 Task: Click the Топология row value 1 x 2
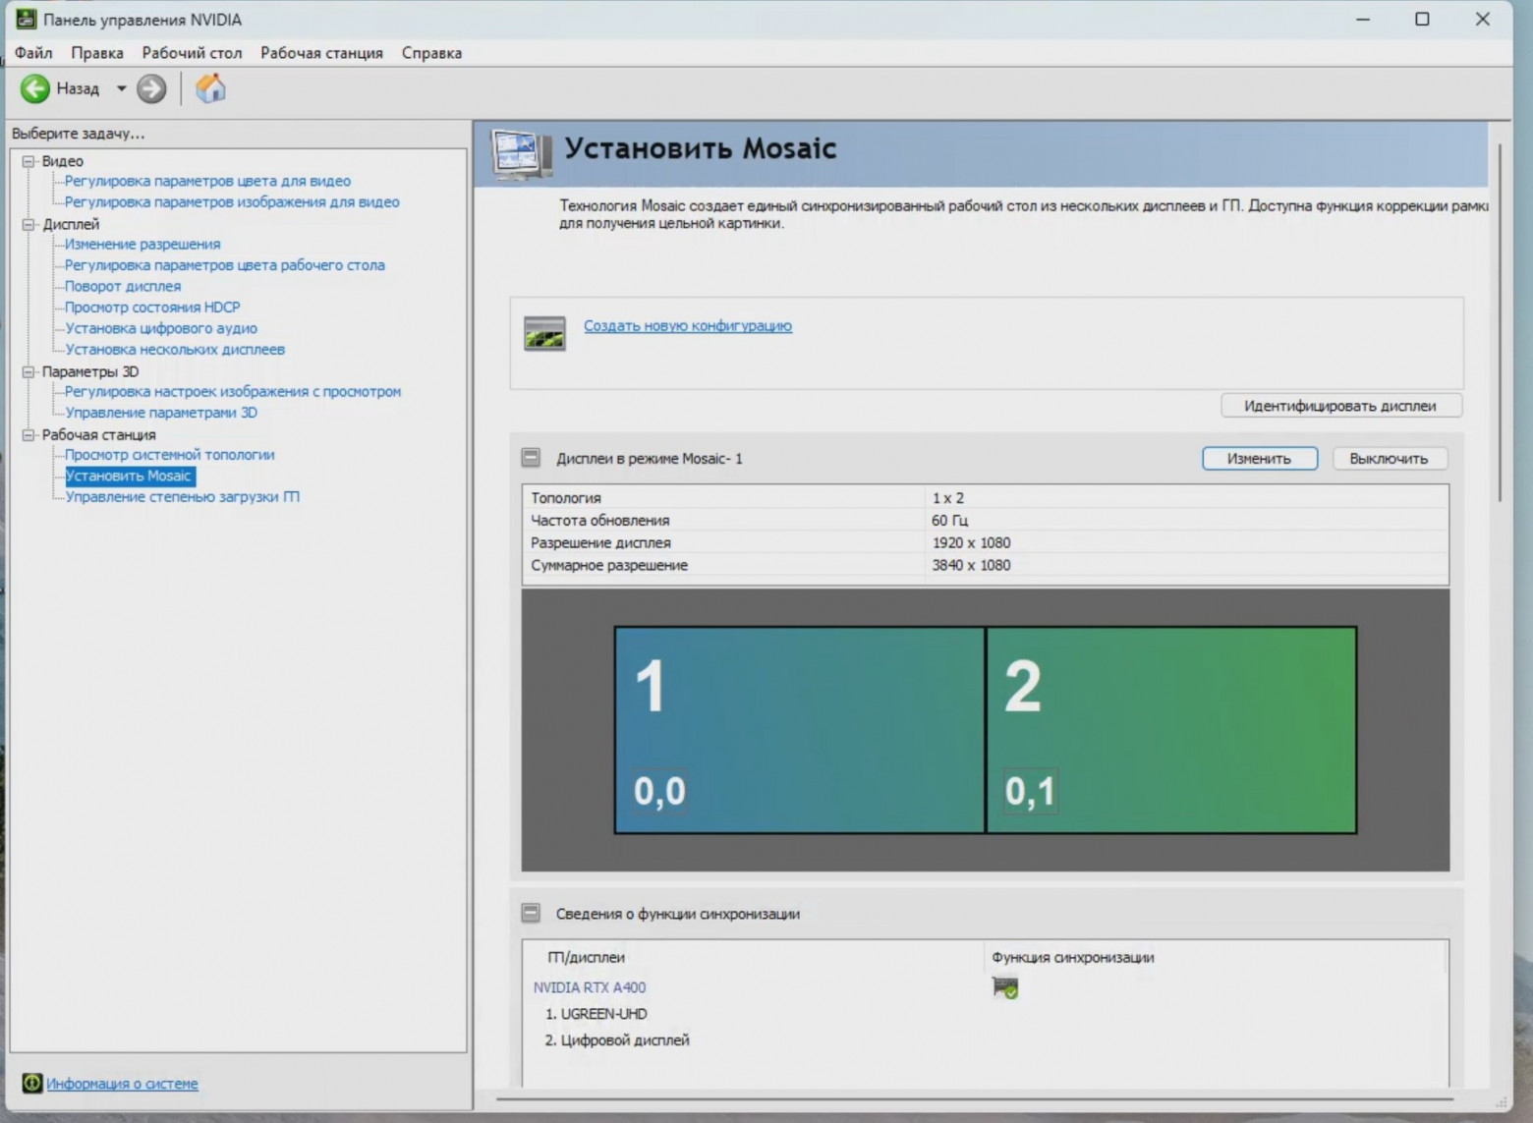(948, 498)
